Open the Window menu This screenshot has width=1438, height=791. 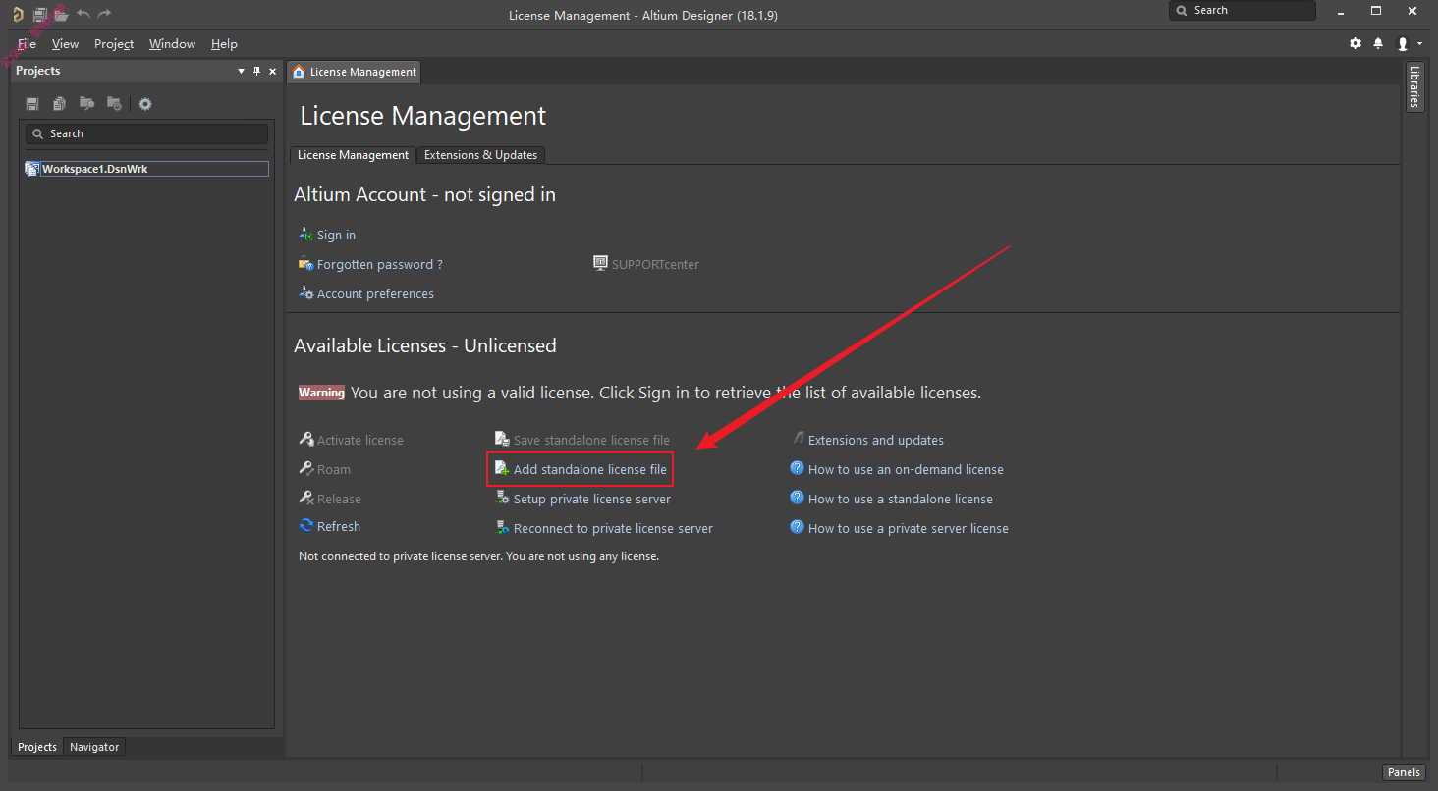(x=172, y=44)
